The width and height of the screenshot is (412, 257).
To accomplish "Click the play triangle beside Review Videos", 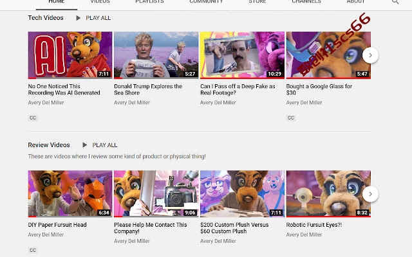I will (84, 145).
